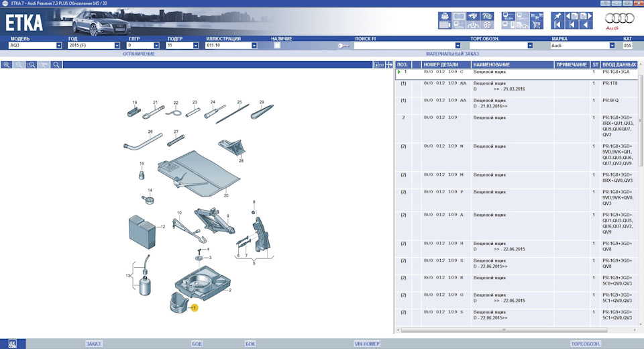Click the pushpin icon

click(557, 16)
